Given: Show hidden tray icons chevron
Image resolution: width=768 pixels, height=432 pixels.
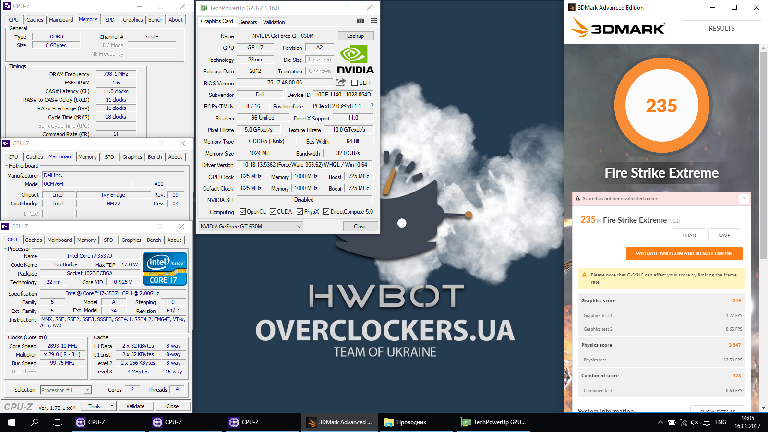Looking at the screenshot, I should point(660,422).
